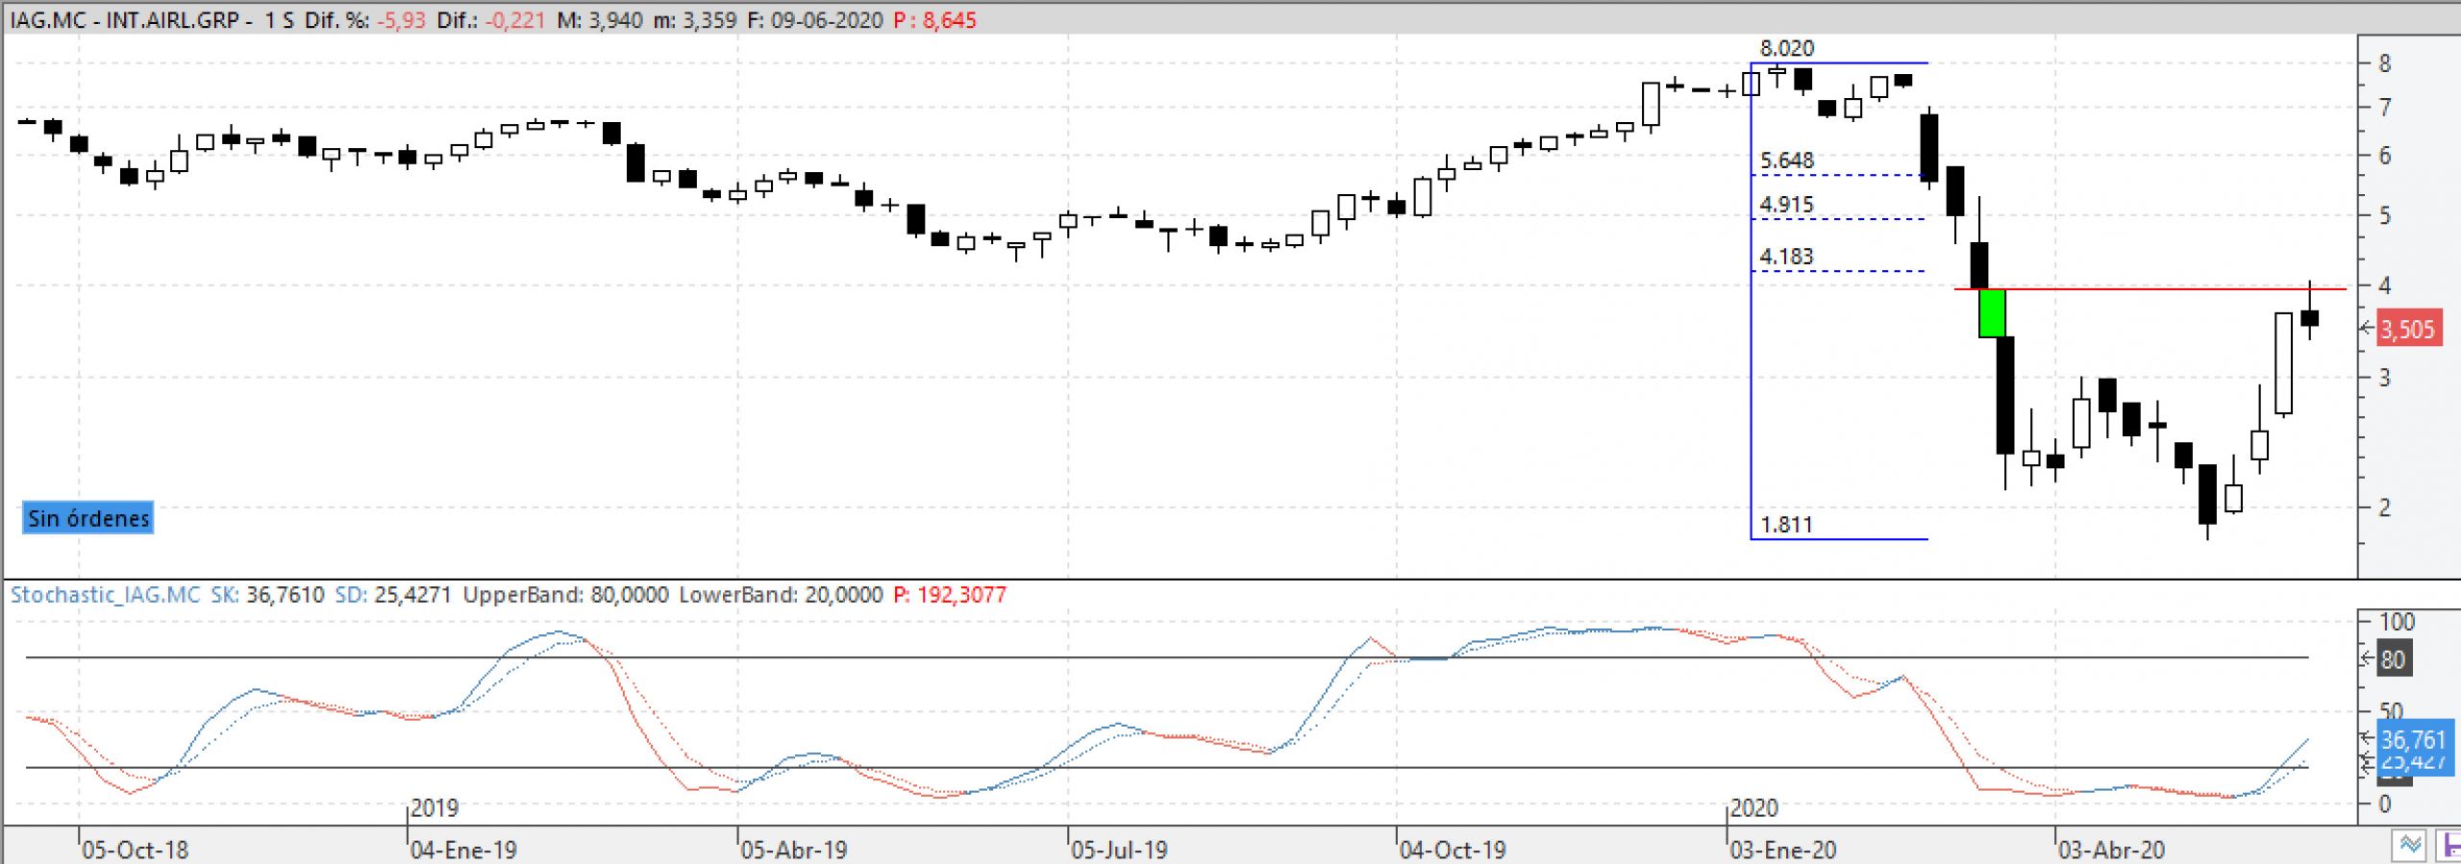The image size is (2461, 864).
Task: Click the blue double-wave indicator icon
Action: [x=2410, y=846]
